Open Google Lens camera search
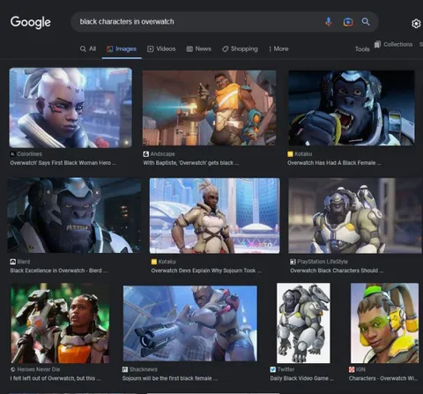Viewport: 423px width, 394px height. pos(348,22)
